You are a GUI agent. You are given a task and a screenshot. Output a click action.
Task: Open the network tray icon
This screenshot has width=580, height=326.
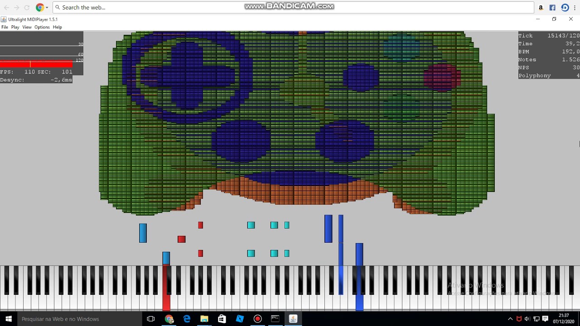point(536,319)
